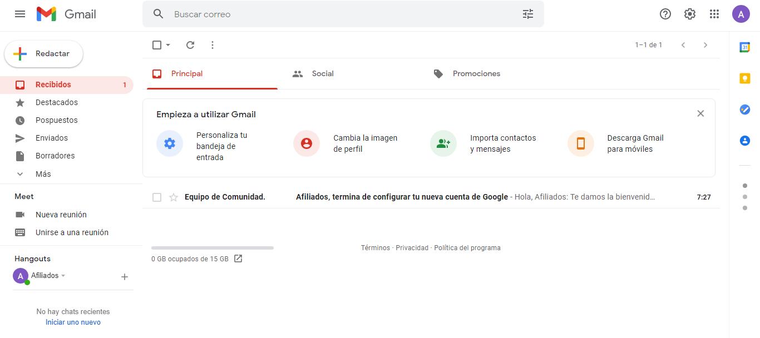Click the storage usage progress bar

(213, 248)
